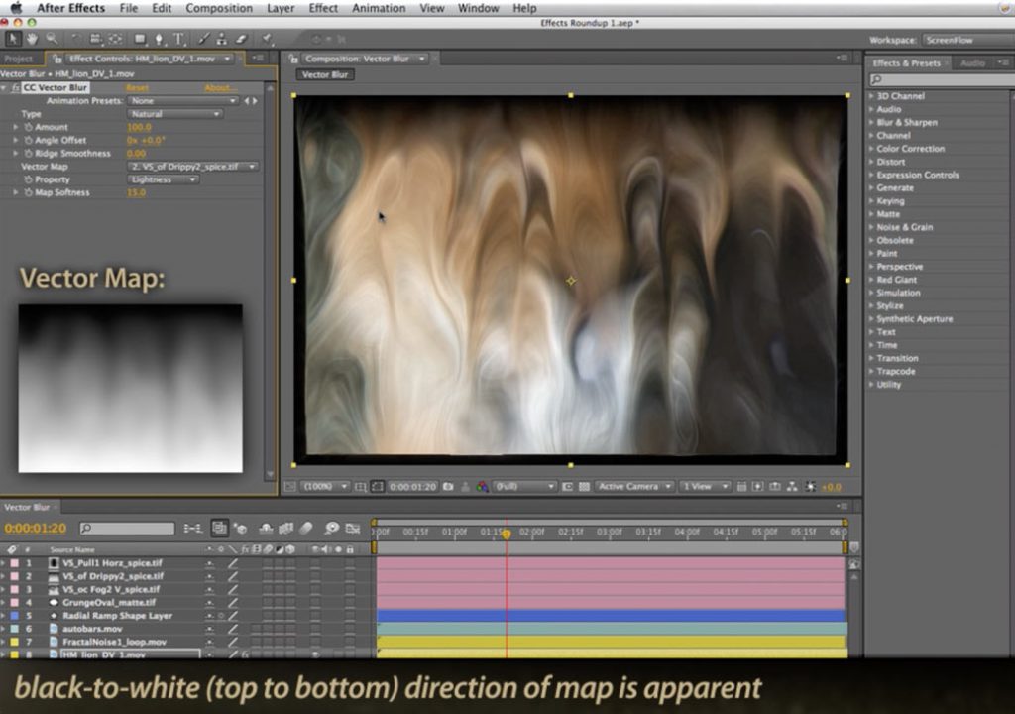Select the Type tool
The height and width of the screenshot is (714, 1015).
(x=179, y=39)
